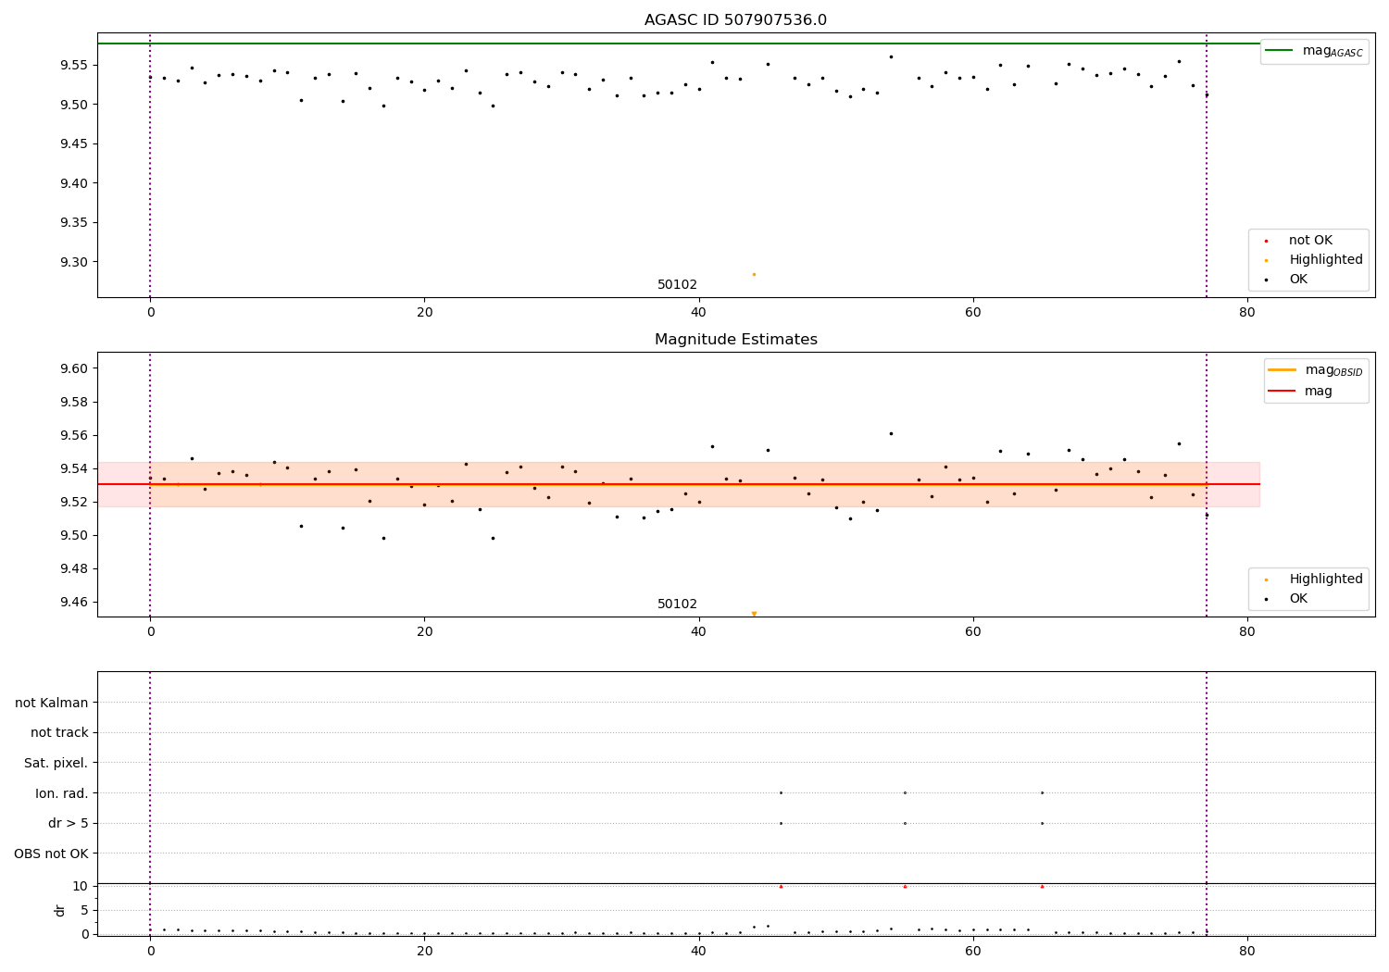The height and width of the screenshot is (972, 1389).
Task: Click the red 'mag' legend entry
Action: coord(1300,392)
